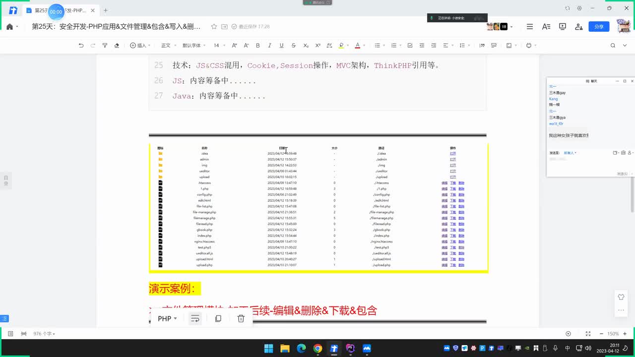Toggle strikethrough formatting
635x357 pixels.
[x=294, y=45]
